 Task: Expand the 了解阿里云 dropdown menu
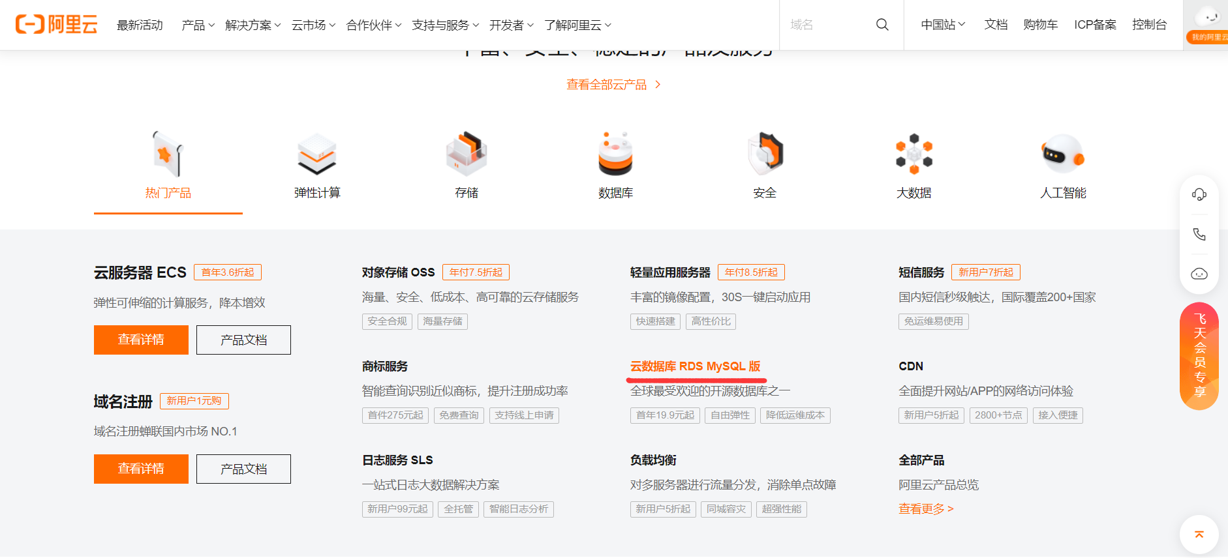[x=578, y=25]
